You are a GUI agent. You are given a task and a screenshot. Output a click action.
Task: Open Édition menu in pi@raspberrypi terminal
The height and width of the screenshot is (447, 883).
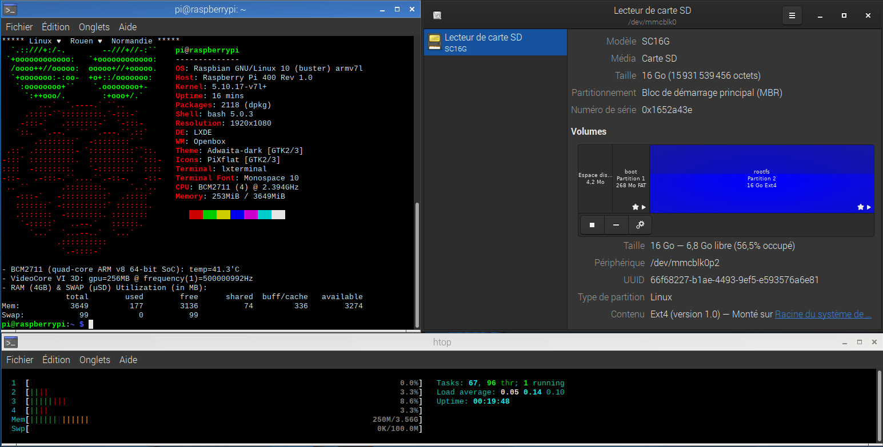[x=56, y=27]
